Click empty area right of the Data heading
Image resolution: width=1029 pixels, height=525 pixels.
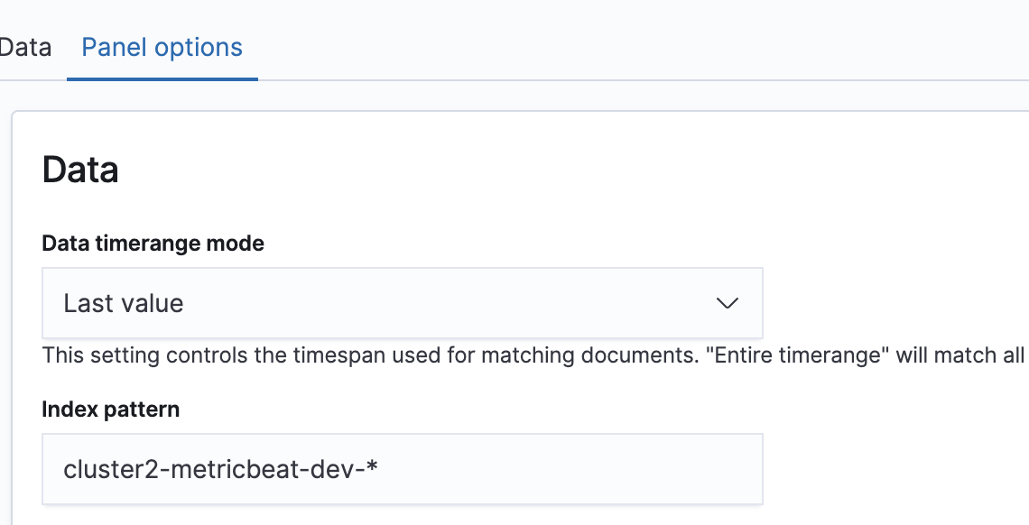click(x=542, y=170)
